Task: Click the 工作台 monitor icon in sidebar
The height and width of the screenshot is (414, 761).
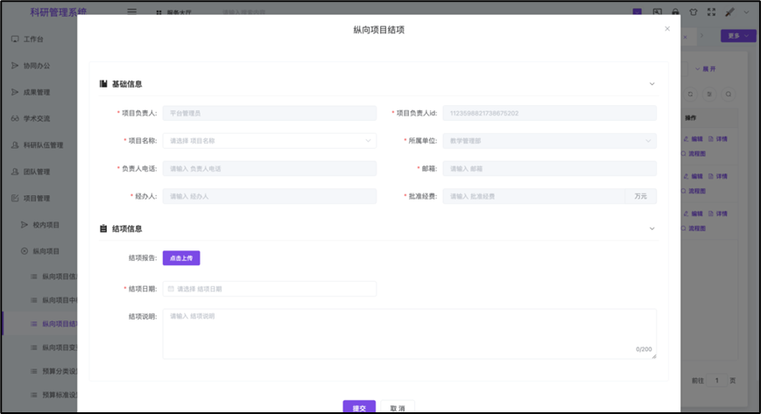Action: (x=15, y=39)
